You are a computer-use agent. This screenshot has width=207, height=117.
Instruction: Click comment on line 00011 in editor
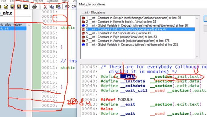(x=69, y=61)
